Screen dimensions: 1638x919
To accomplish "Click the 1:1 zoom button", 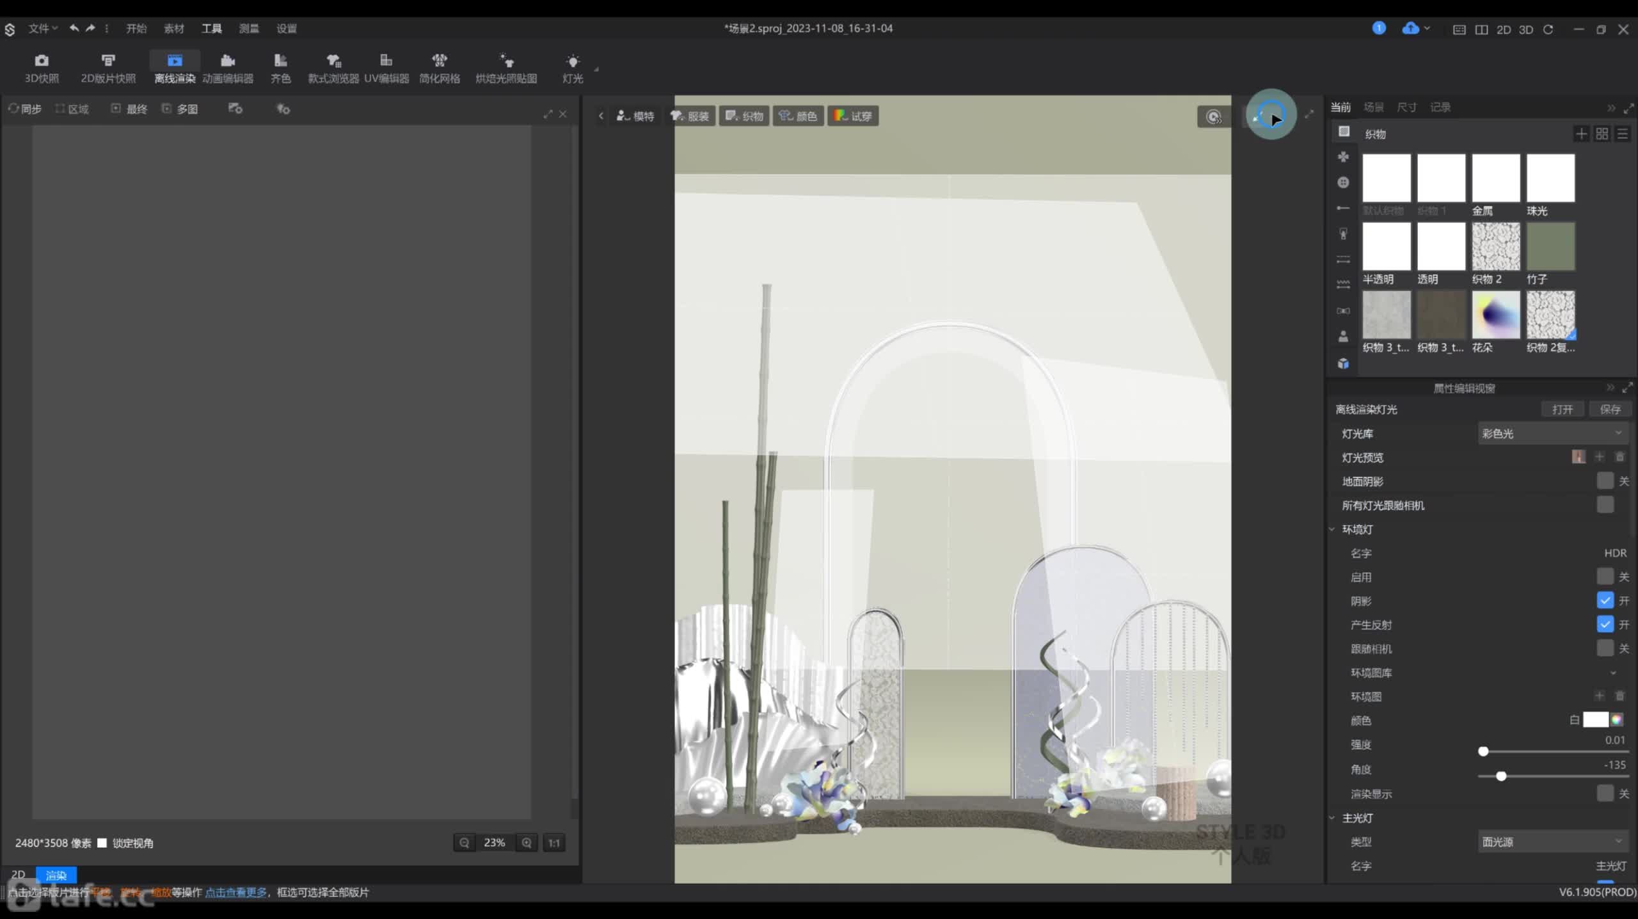I will pos(554,843).
